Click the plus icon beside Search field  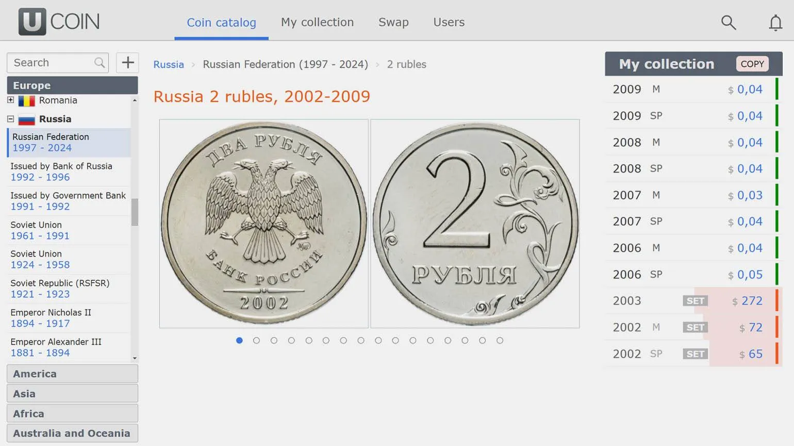(127, 63)
